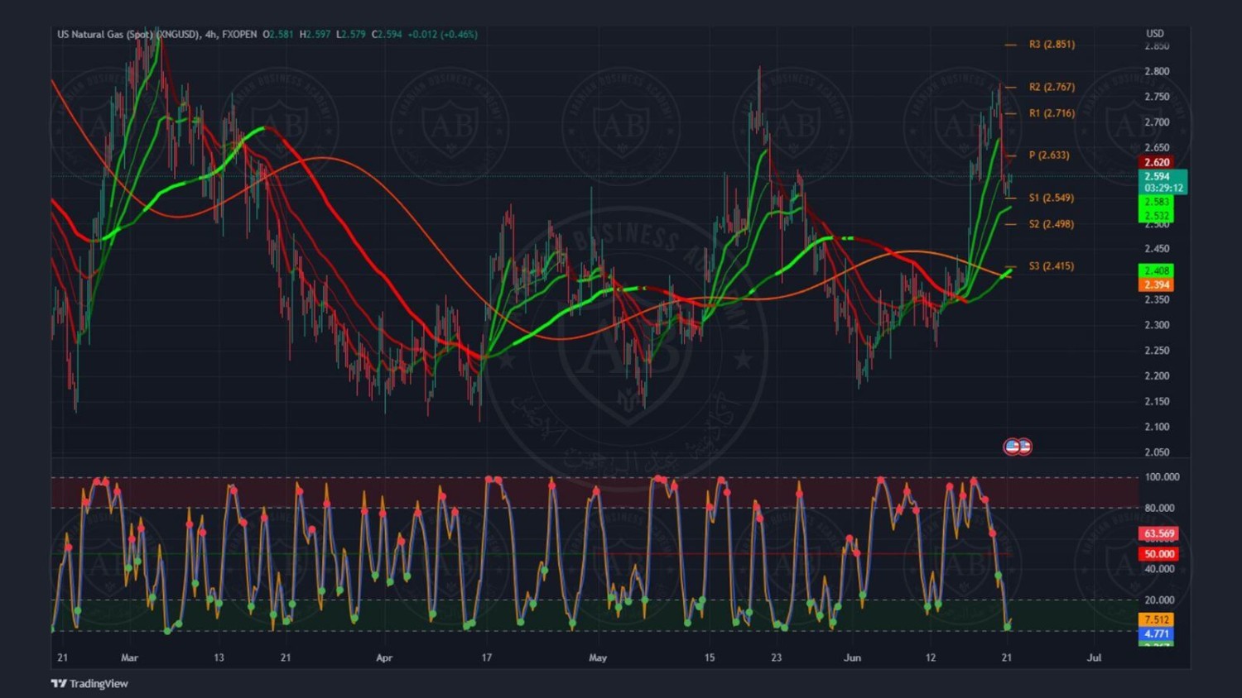Click the +0.012 (+0.46%) change text
The image size is (1242, 698).
442,34
